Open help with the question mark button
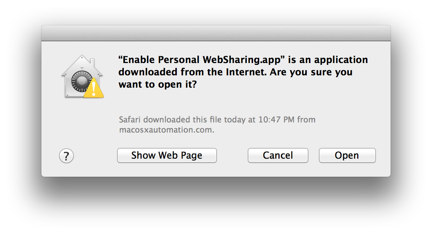432x234 pixels. tap(66, 156)
